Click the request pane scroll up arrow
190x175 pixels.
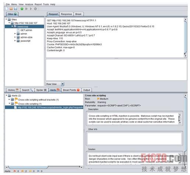pyautogui.click(x=186, y=20)
